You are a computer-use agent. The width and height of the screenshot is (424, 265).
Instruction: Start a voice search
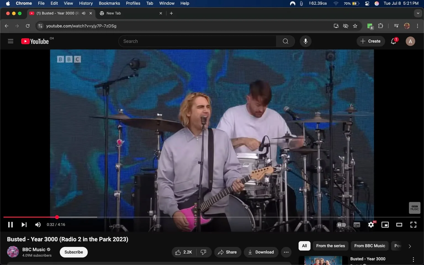[305, 41]
